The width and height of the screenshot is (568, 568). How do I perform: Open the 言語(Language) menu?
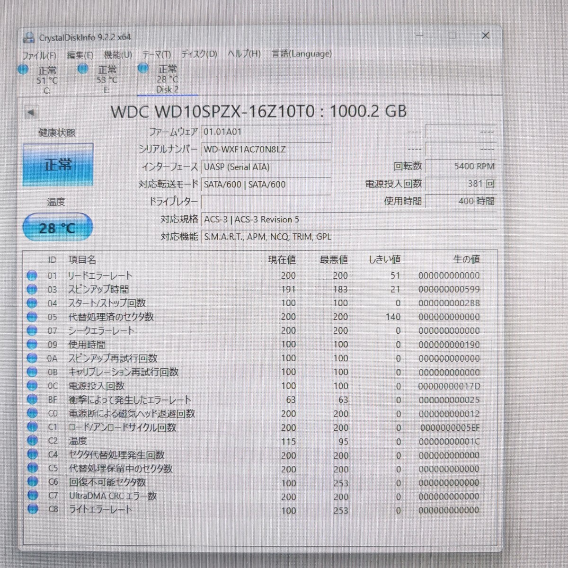tap(302, 53)
